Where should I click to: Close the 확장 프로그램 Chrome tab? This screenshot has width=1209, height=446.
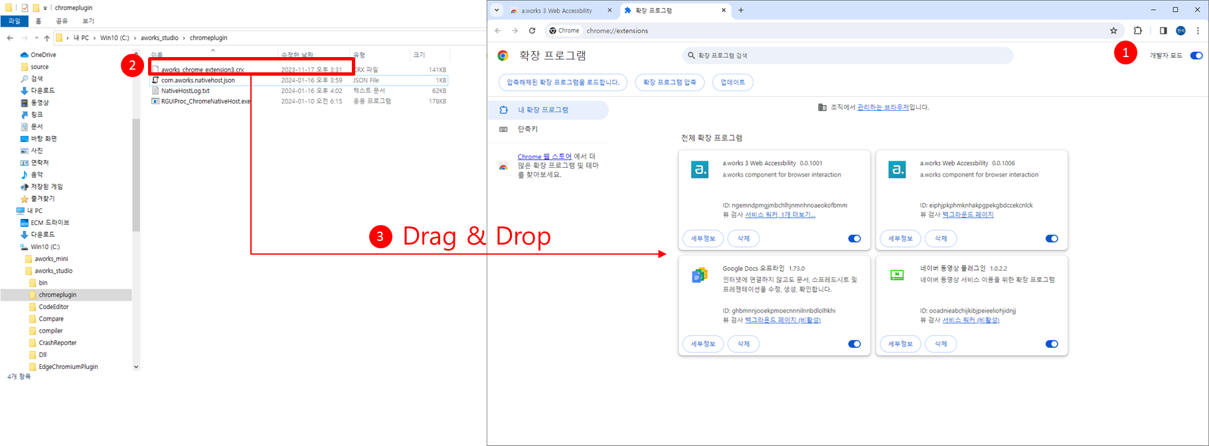(x=724, y=11)
